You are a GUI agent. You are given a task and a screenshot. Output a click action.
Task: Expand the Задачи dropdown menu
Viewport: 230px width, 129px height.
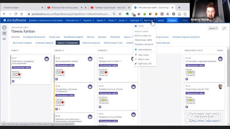click(x=101, y=20)
